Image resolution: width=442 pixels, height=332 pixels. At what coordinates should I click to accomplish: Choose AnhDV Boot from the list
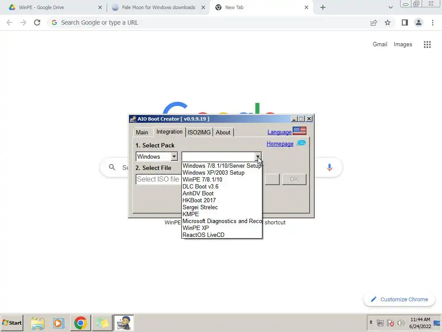click(x=198, y=193)
